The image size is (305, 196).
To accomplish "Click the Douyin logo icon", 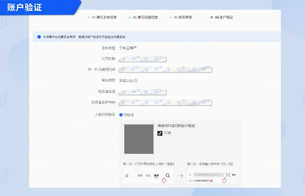I will (x=160, y=133).
